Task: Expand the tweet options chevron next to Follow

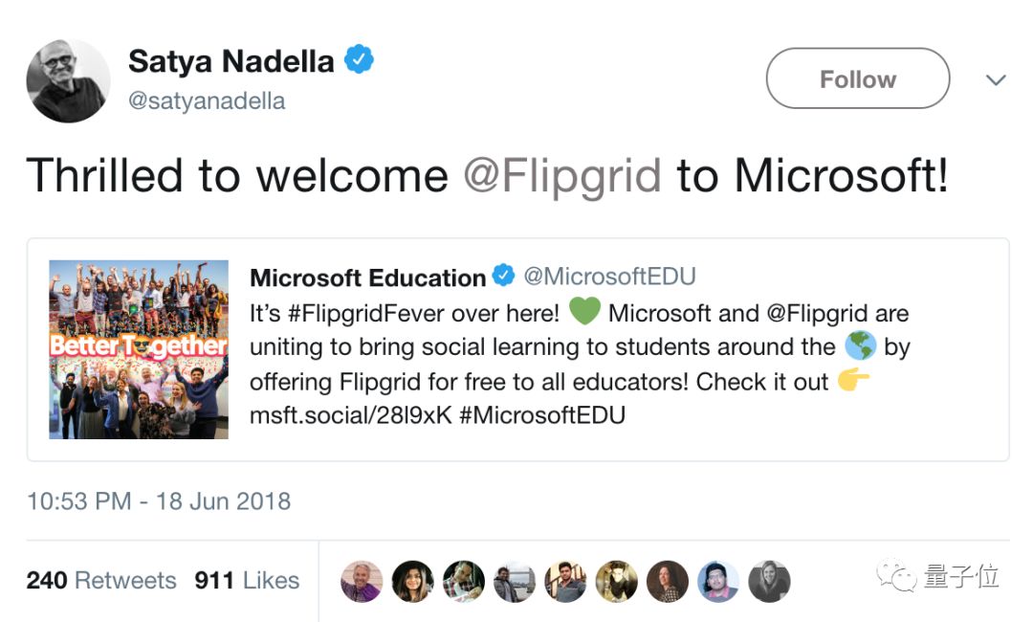Action: click(x=996, y=79)
